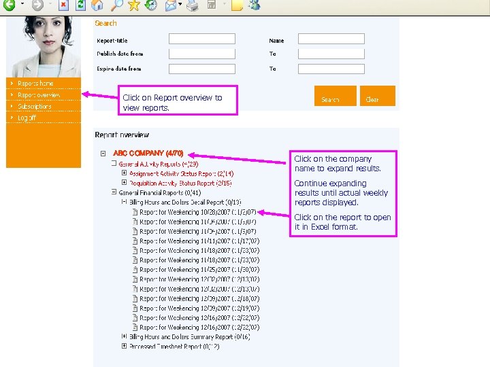Select 'General Financial Reports (0/41)' text
490x367 pixels.
coord(160,193)
